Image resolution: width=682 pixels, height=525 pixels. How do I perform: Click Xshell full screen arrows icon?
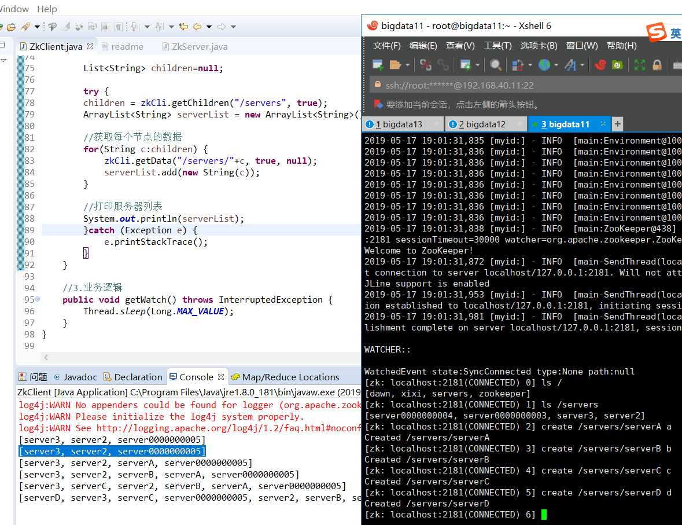tap(639, 65)
